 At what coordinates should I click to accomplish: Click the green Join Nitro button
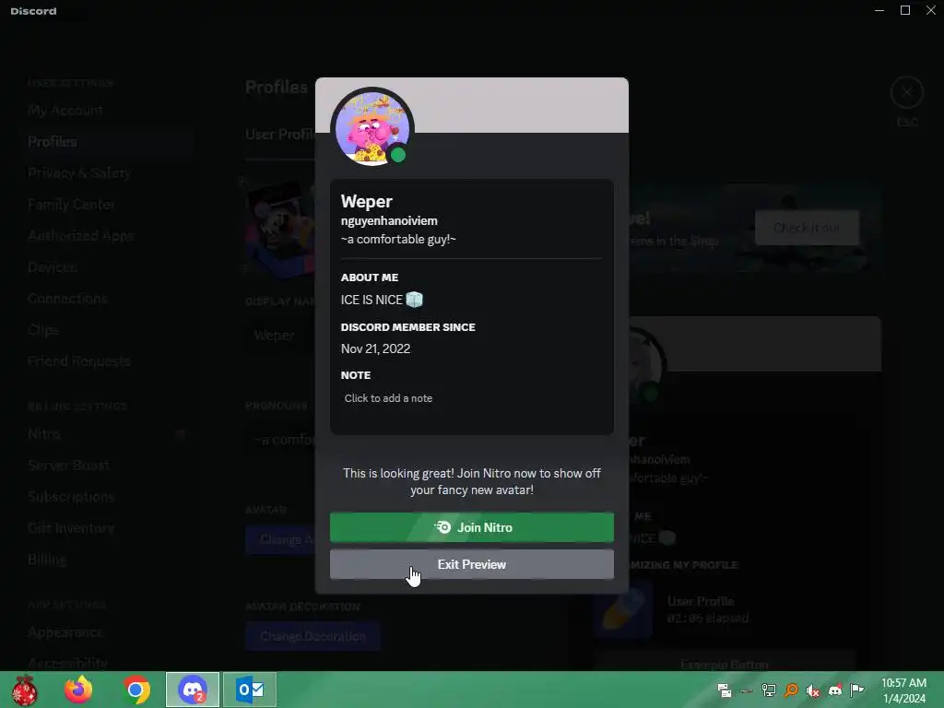[x=471, y=527]
